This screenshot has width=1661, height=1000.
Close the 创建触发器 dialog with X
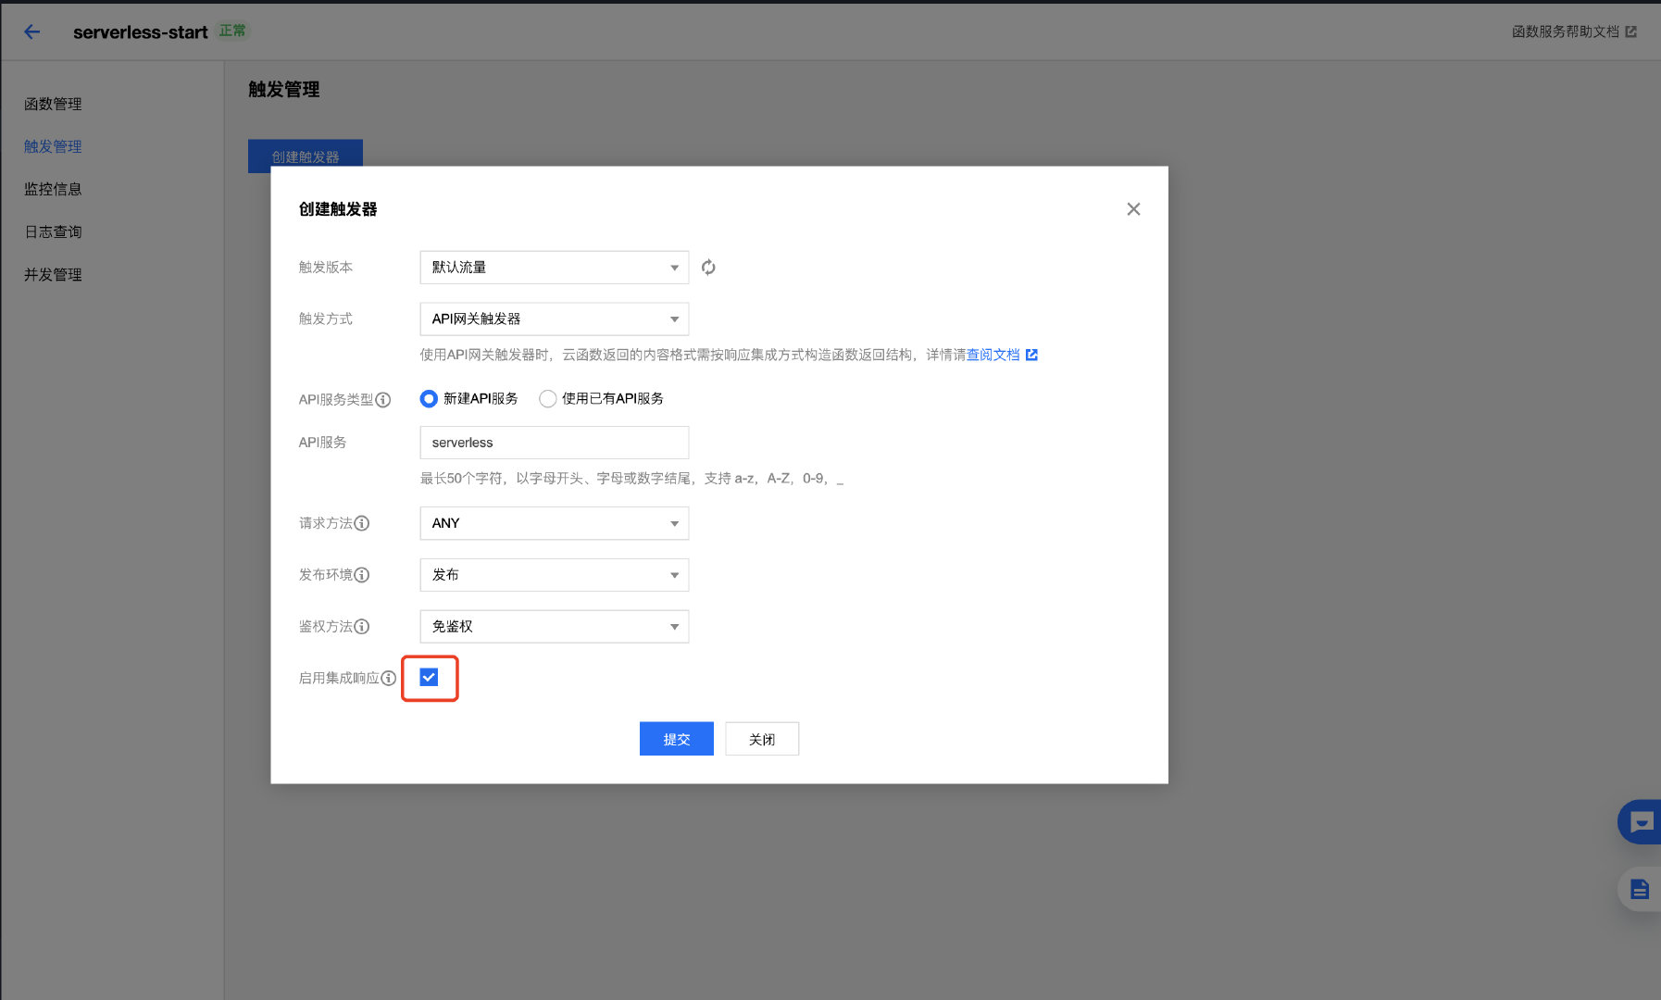coord(1133,209)
